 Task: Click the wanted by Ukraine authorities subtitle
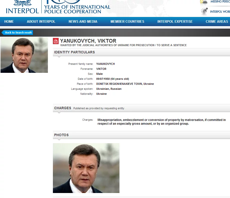(123, 45)
